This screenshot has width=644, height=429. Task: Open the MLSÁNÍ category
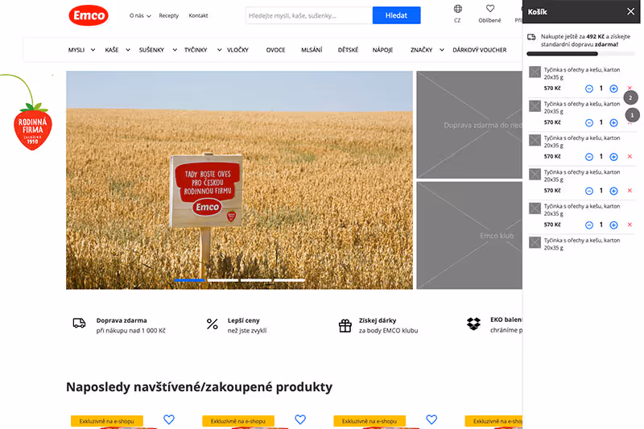(x=312, y=50)
